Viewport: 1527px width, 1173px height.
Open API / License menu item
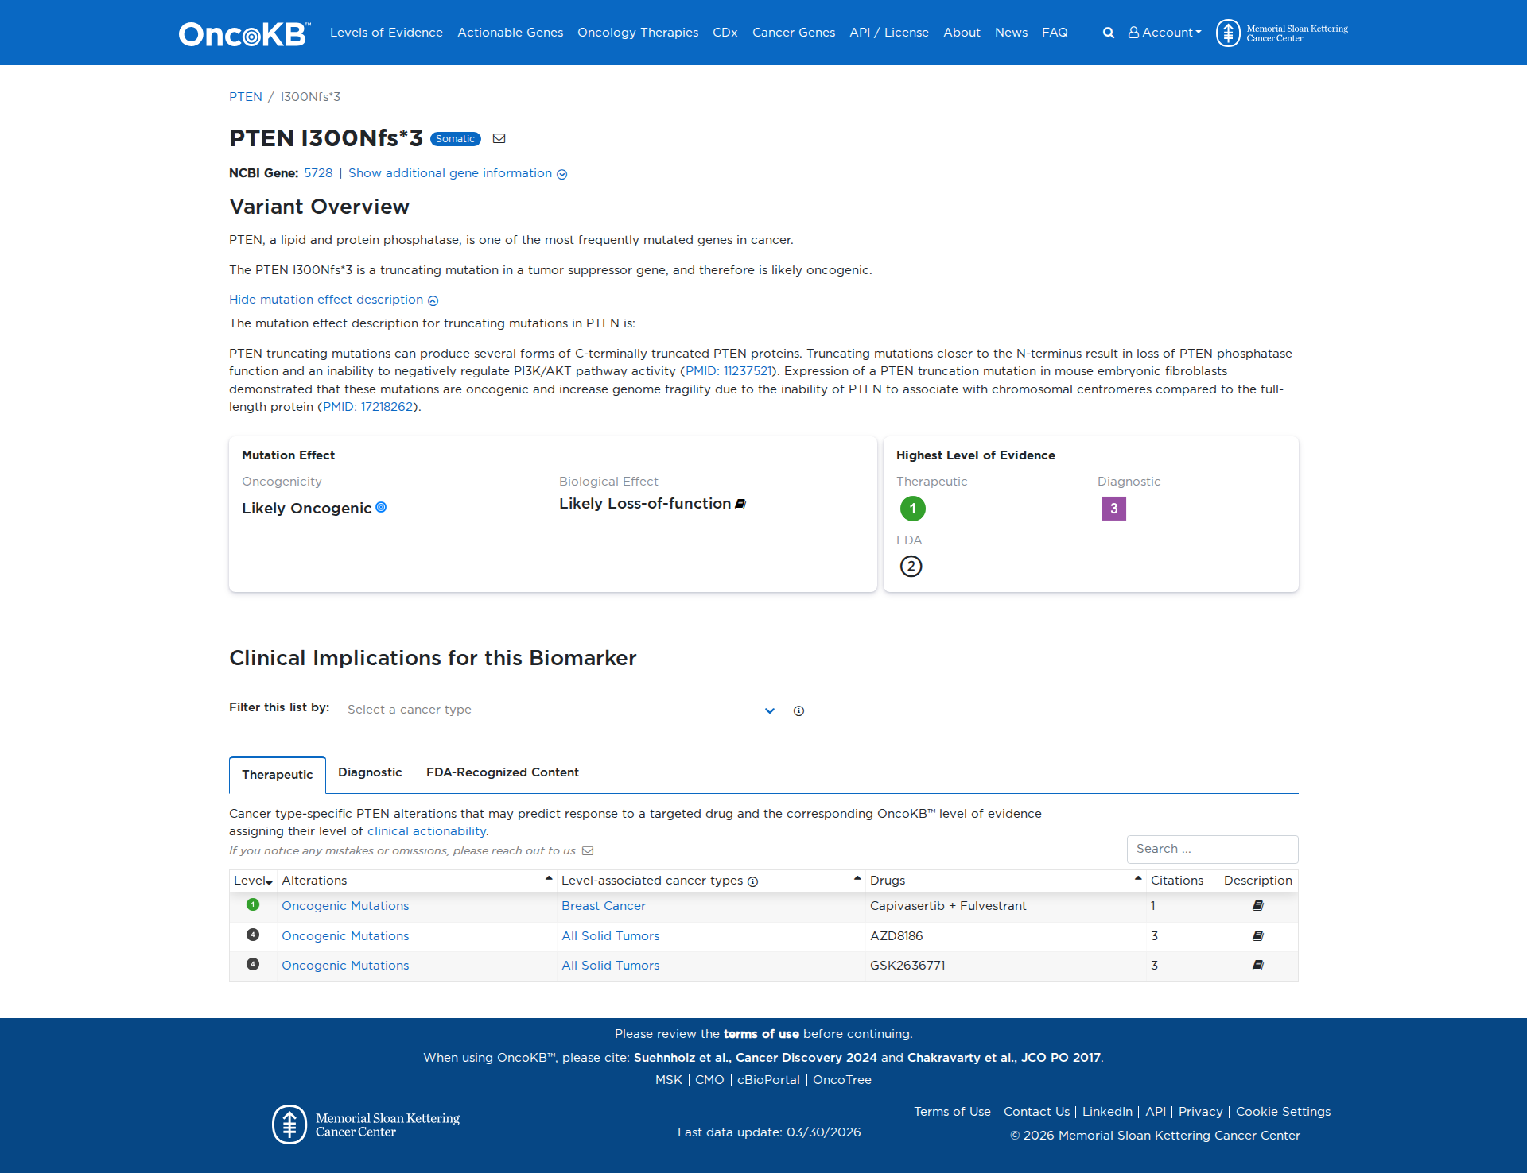(x=889, y=33)
